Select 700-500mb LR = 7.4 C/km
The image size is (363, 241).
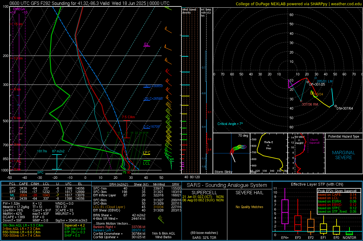tap(22, 235)
